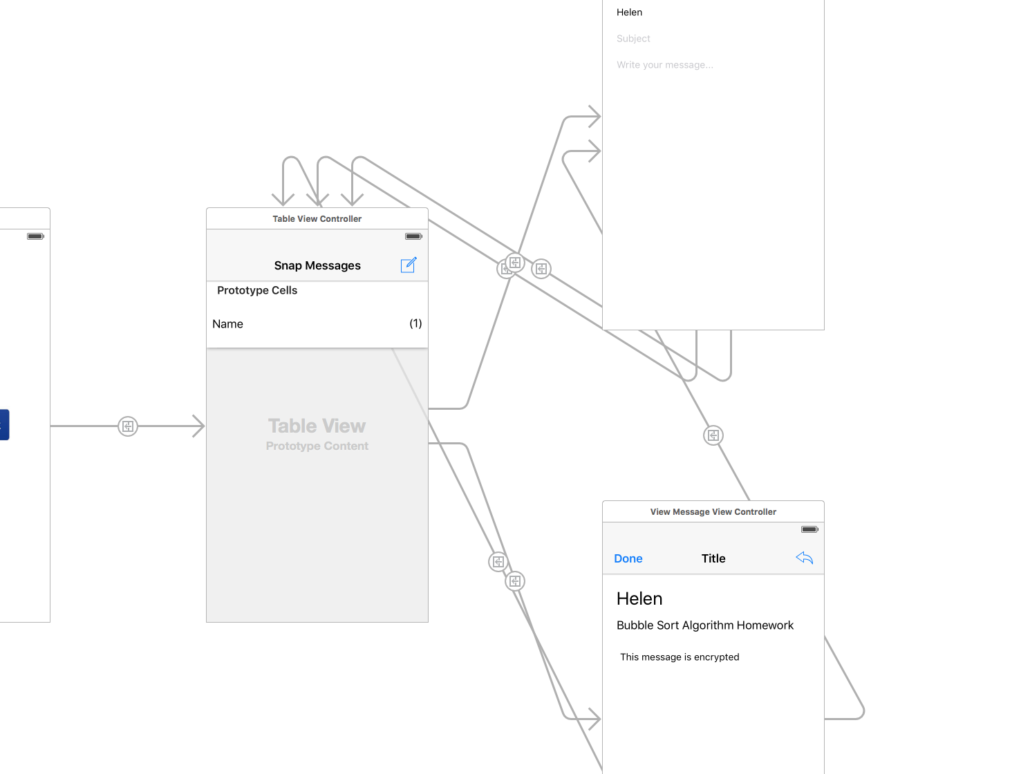Click the Done button in View Message
1030x774 pixels.
(x=628, y=558)
